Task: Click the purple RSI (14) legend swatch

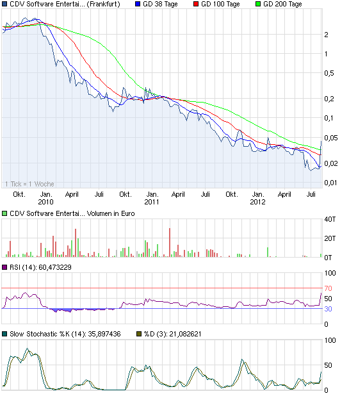Action: [x=4, y=267]
